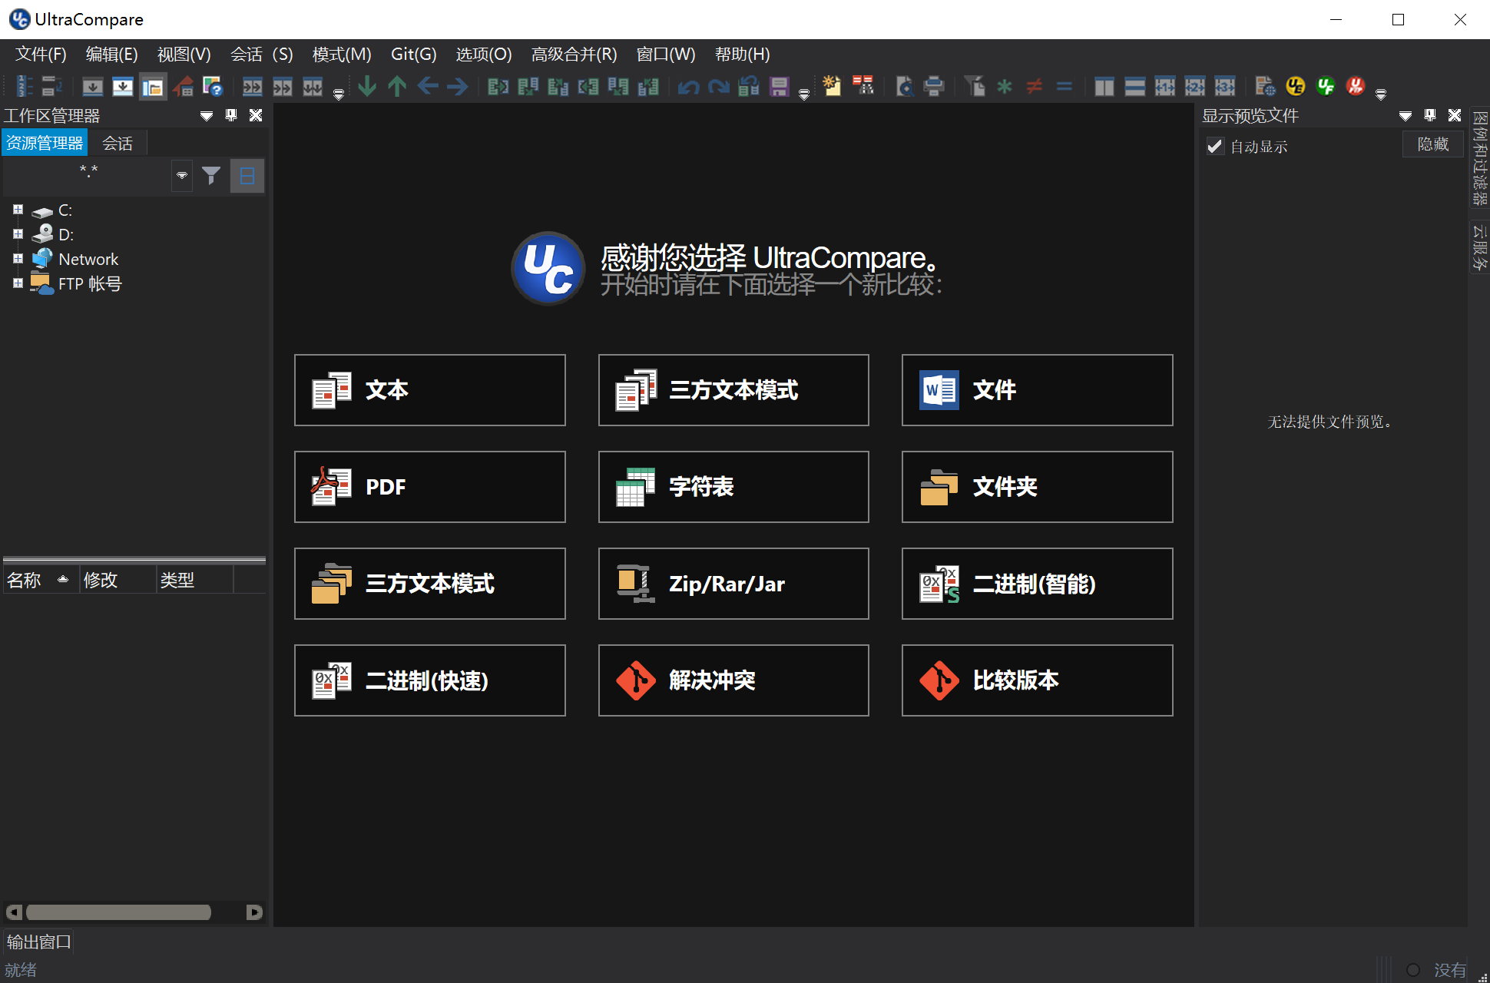Expand the C: drive node
The width and height of the screenshot is (1490, 983).
point(18,210)
